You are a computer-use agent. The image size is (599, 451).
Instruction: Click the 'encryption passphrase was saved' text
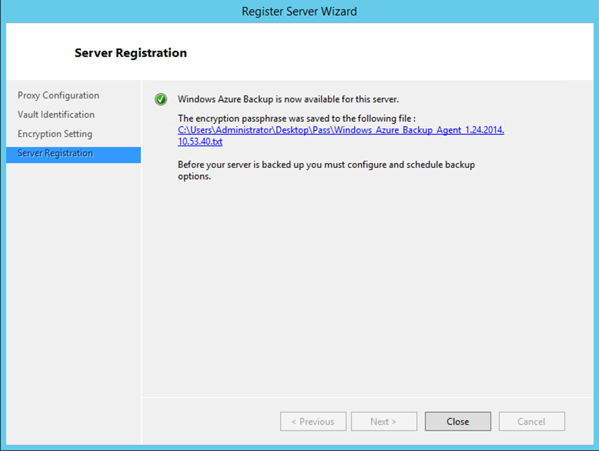point(296,118)
